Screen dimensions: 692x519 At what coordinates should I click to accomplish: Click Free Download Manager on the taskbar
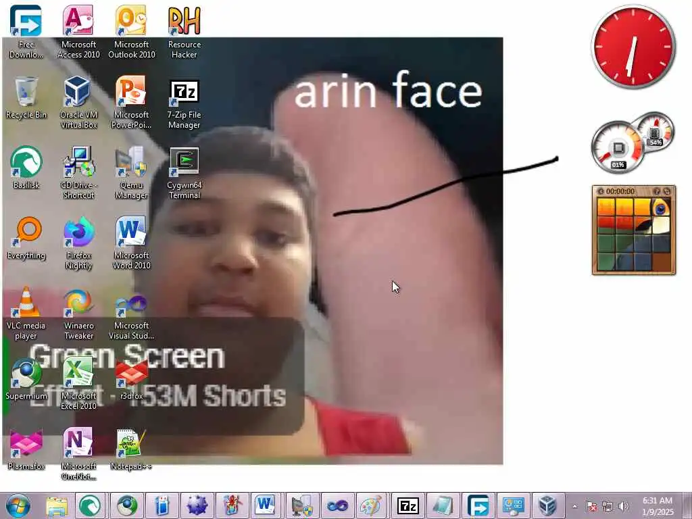tap(478, 505)
